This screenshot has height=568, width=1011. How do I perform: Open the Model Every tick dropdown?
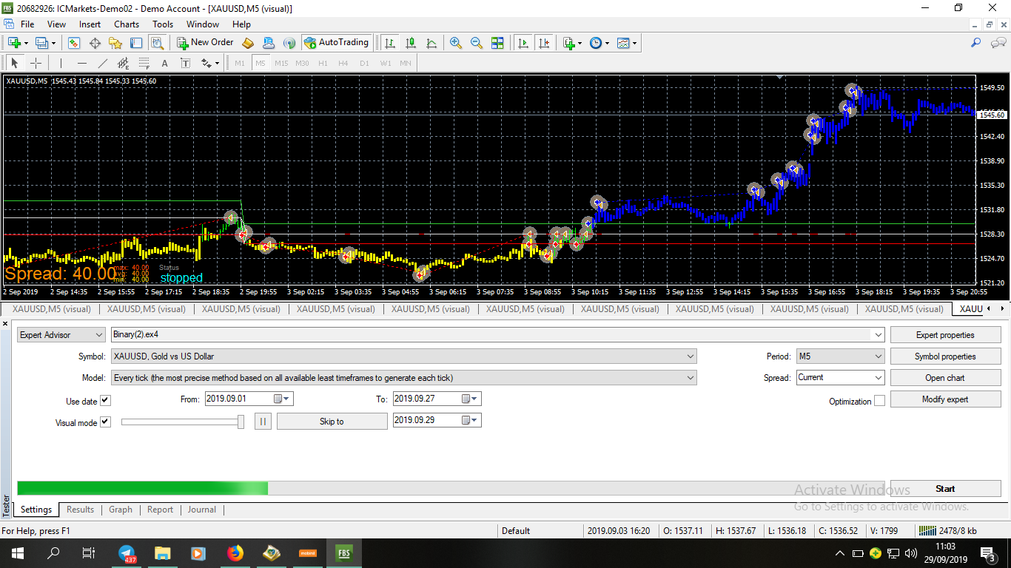pyautogui.click(x=404, y=378)
